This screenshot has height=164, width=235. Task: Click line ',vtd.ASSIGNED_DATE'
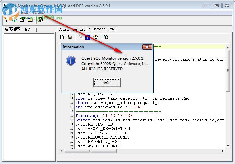click(x=98, y=146)
